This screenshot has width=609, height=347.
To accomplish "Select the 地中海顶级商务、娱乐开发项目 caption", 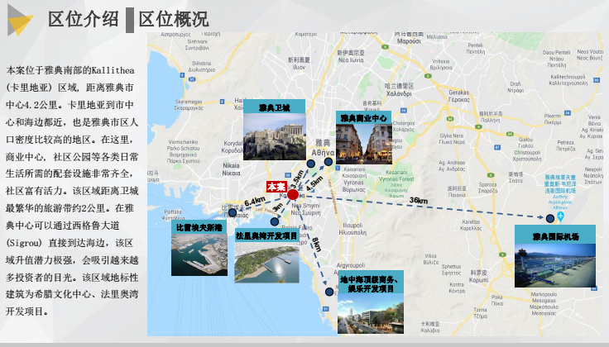I will tap(371, 283).
